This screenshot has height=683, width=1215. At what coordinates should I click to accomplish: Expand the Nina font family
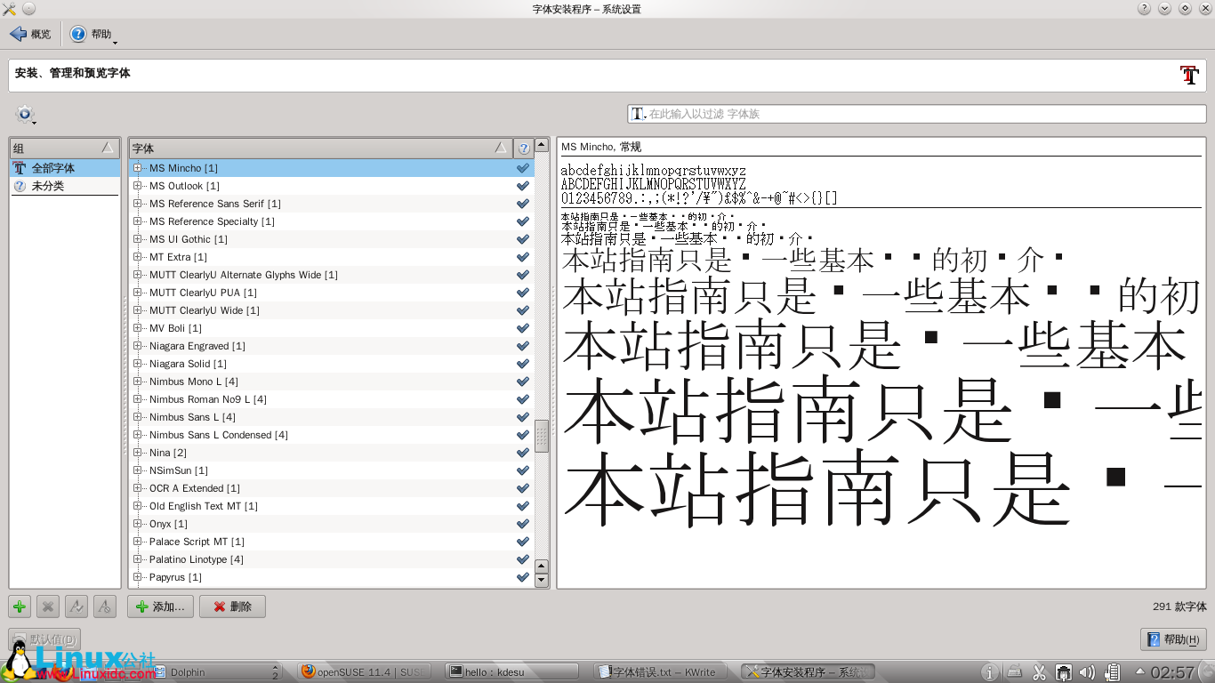[138, 453]
